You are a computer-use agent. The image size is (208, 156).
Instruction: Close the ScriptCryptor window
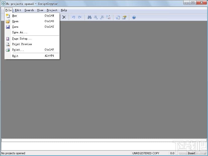point(201,3)
